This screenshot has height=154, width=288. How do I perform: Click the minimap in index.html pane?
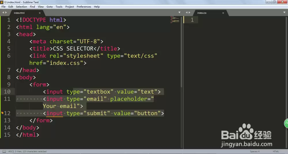[175, 20]
